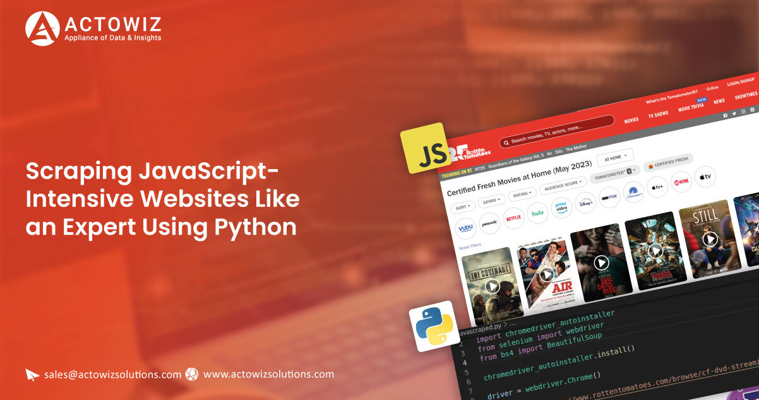
Task: Play the Air movie trailer
Action: click(x=547, y=274)
